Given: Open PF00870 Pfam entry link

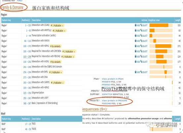Looking at the screenshot, I should point(106,82).
